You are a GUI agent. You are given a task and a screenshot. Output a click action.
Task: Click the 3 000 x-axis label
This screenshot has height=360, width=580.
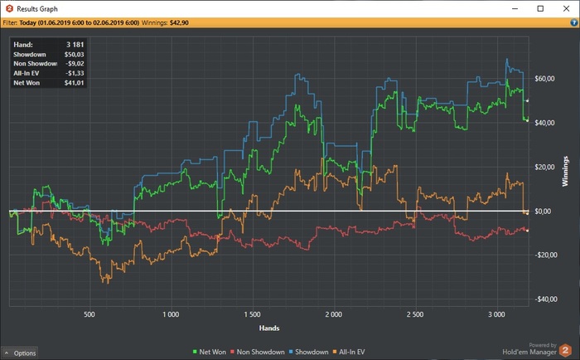tap(496, 314)
